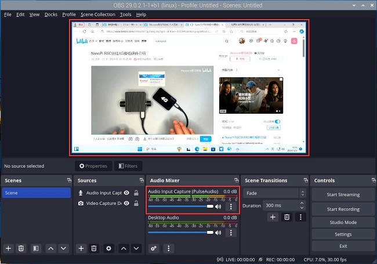Open transition properties three-dot menu
Viewport: 377px width, 264px height.
pos(300,217)
